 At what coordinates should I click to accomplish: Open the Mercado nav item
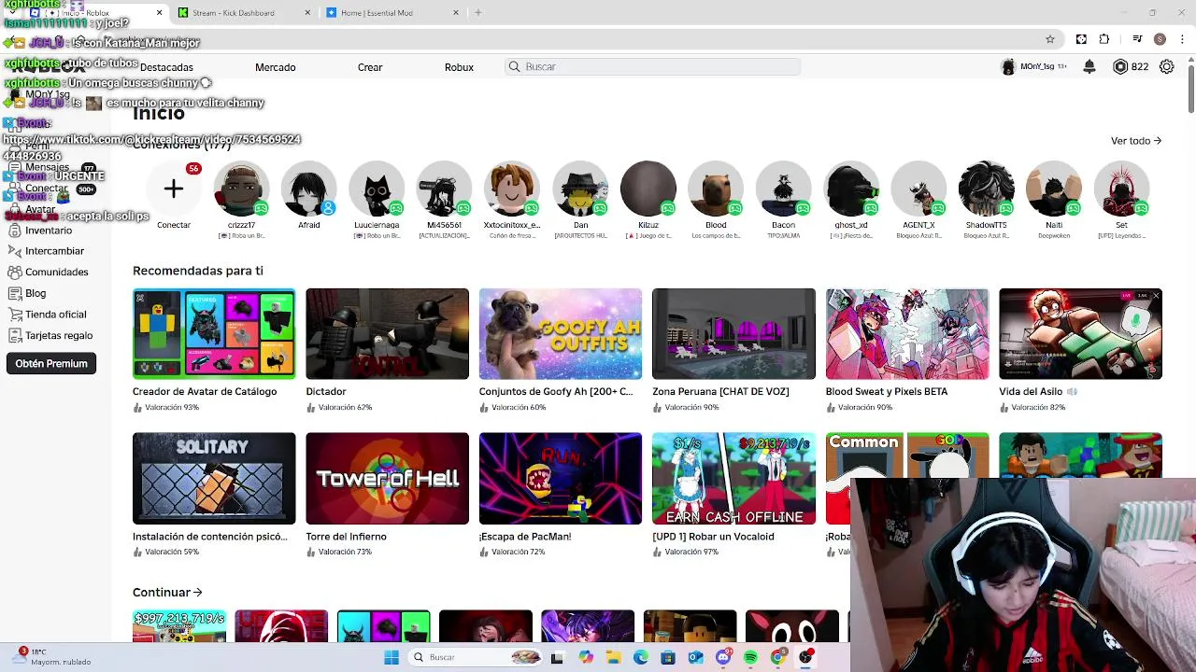pos(276,67)
